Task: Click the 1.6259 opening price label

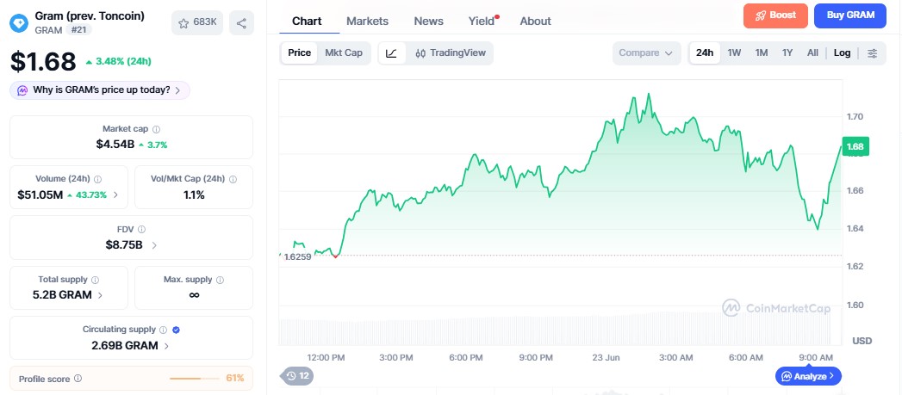Action: click(x=299, y=256)
